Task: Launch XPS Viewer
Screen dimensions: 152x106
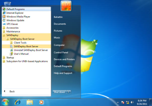Action: pos(26,24)
